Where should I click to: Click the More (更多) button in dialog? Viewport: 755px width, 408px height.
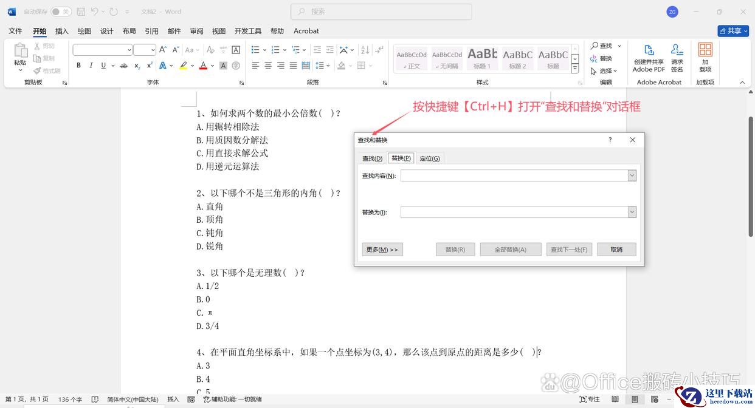click(x=382, y=250)
